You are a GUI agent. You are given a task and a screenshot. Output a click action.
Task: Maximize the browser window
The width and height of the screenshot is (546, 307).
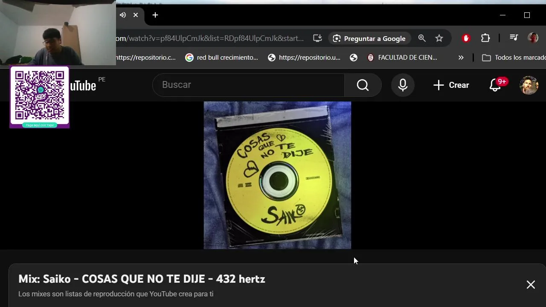coord(527,15)
